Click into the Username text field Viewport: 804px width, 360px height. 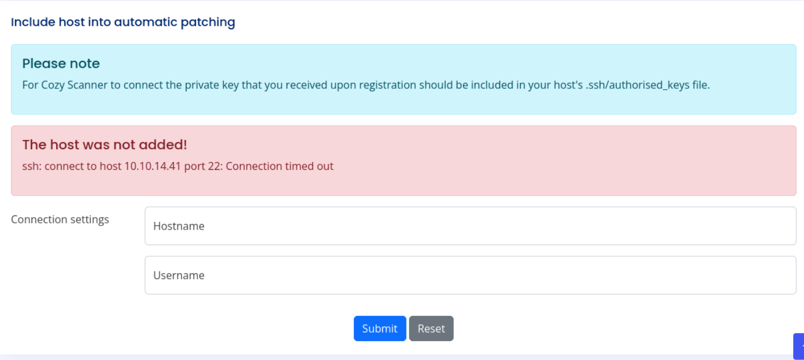[470, 276]
